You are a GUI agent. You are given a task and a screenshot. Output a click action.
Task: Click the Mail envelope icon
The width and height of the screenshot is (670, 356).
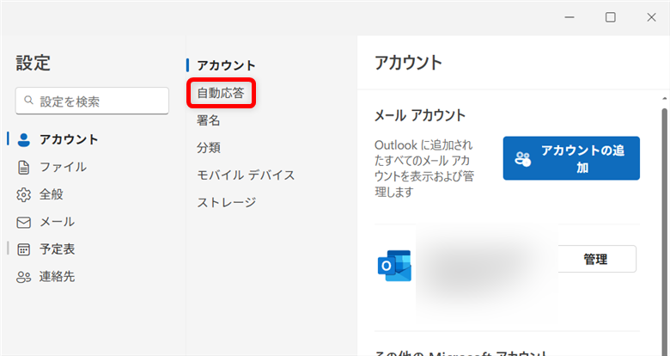(x=24, y=222)
